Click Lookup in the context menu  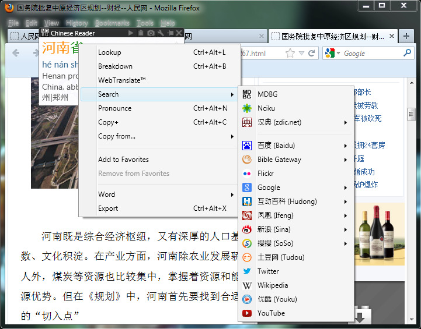[x=160, y=52]
